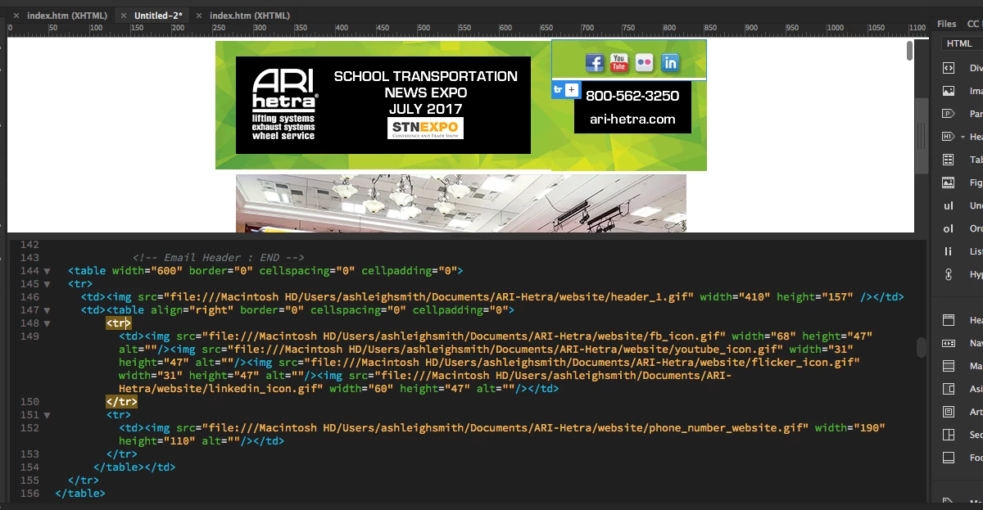
Task: Open the Heading level dropdown arrow
Action: (x=963, y=137)
